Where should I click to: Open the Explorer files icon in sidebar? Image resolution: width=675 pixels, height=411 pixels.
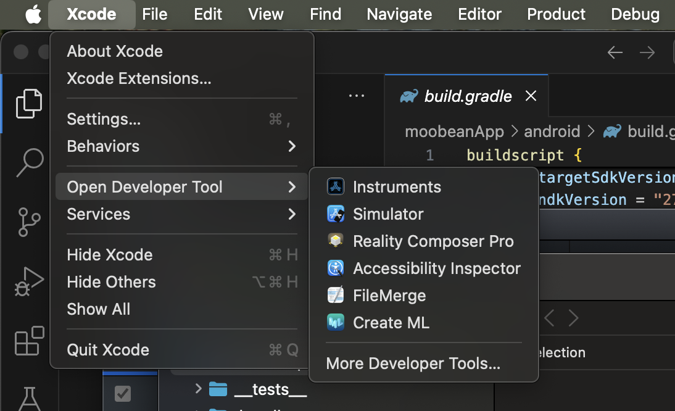click(x=29, y=103)
